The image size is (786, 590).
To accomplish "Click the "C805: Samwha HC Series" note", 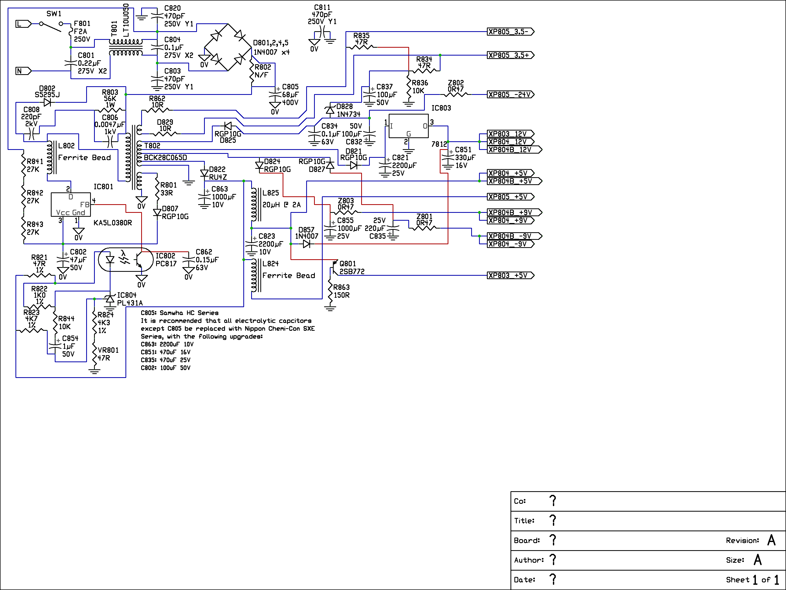I will tap(179, 313).
